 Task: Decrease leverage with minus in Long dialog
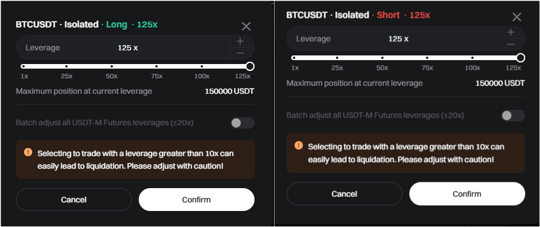coord(240,53)
